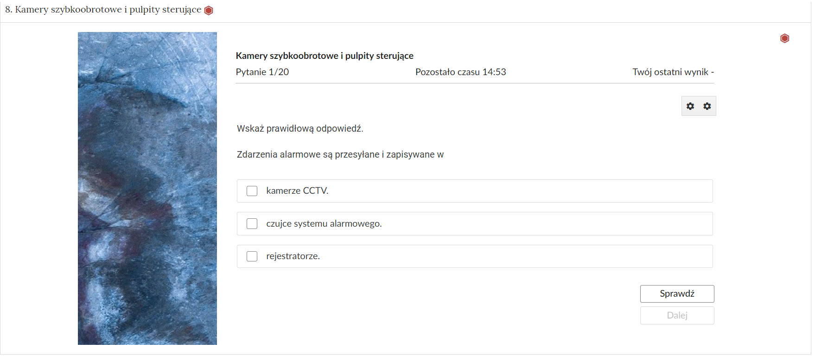Select the answer row "czujce systemu alarmowego."
The image size is (815, 356).
[x=474, y=223]
